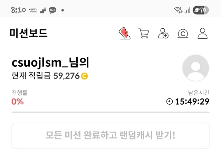
Task: Tap the gray profile avatar picture
Action: coord(196,68)
